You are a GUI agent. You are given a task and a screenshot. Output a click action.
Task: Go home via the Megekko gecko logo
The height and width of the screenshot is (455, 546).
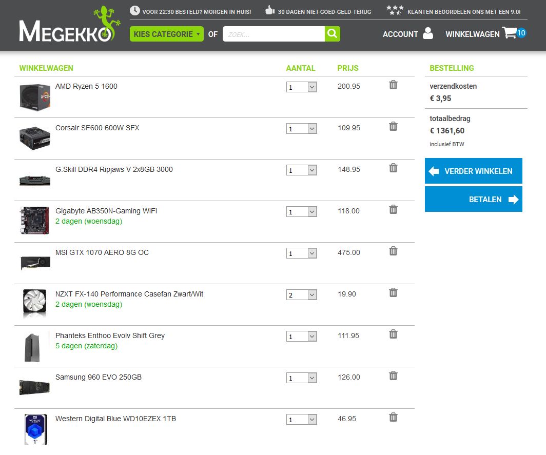(70, 25)
